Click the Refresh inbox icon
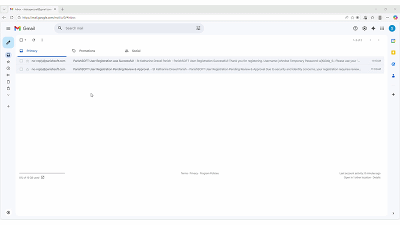 (x=33, y=40)
